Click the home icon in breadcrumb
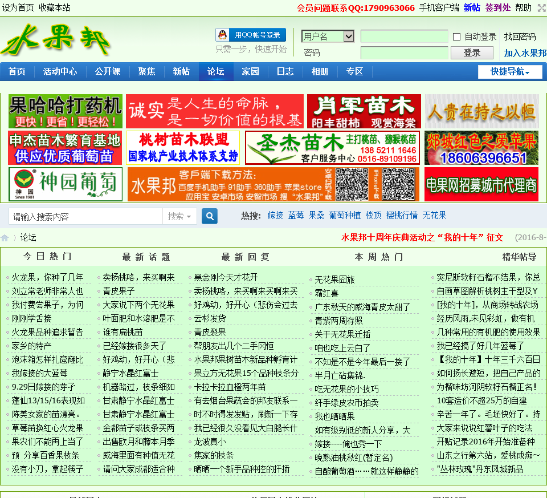This screenshot has height=498, width=547. click(5, 238)
